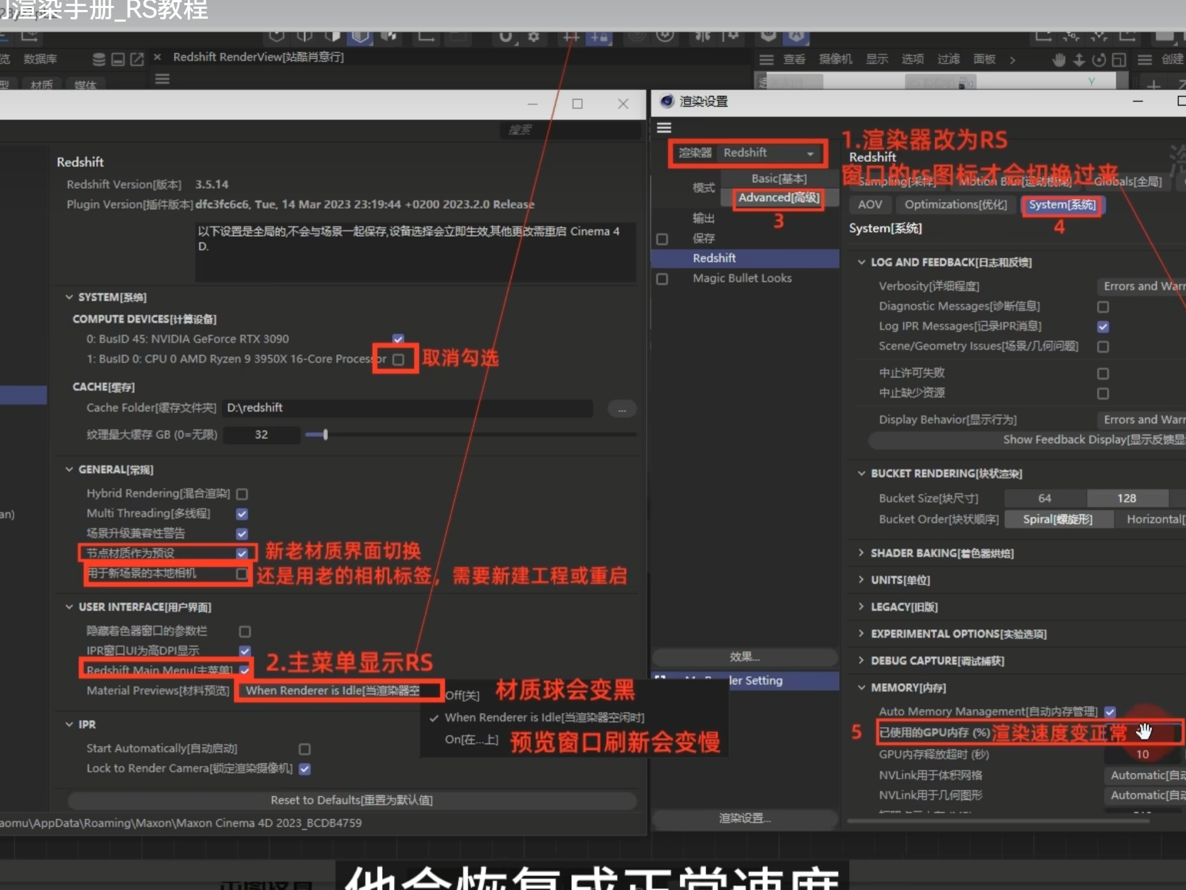Viewport: 1186px width, 890px height.
Task: Click the Reset to Defaults button
Action: 352,800
